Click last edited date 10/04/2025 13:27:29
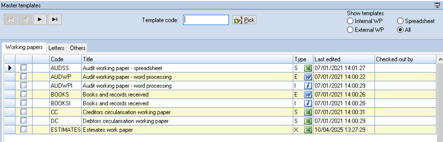 (x=340, y=130)
